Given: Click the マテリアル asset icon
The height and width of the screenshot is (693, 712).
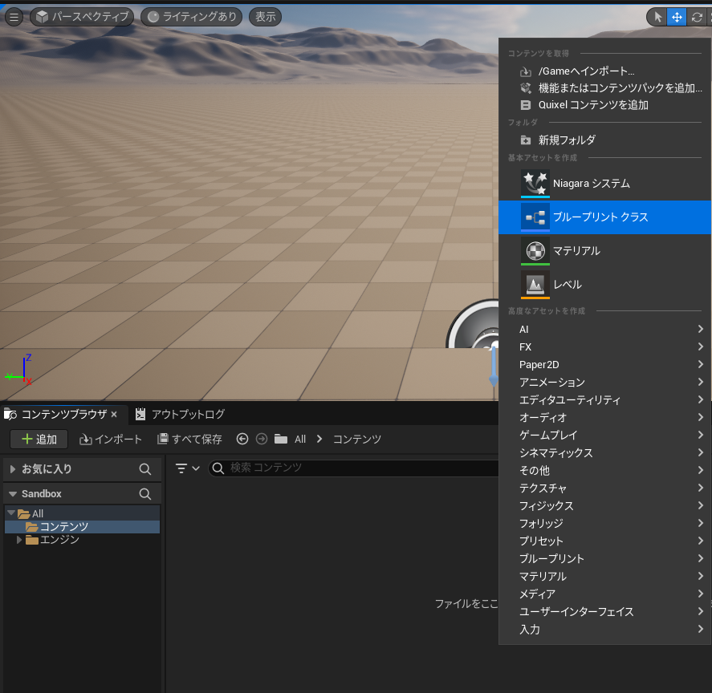Looking at the screenshot, I should pos(535,250).
